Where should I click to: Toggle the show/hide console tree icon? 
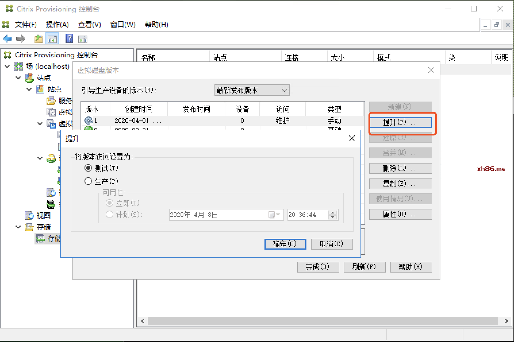pos(52,39)
